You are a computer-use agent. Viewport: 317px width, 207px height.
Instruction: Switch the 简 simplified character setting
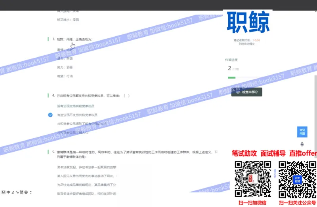pos(21,192)
